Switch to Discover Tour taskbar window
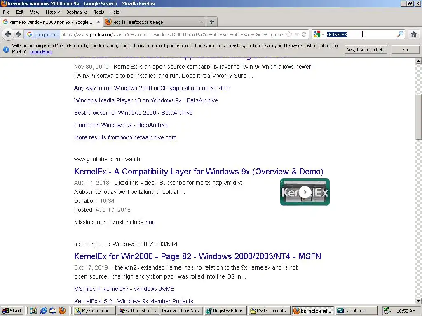The width and height of the screenshot is (422, 316). [182, 311]
